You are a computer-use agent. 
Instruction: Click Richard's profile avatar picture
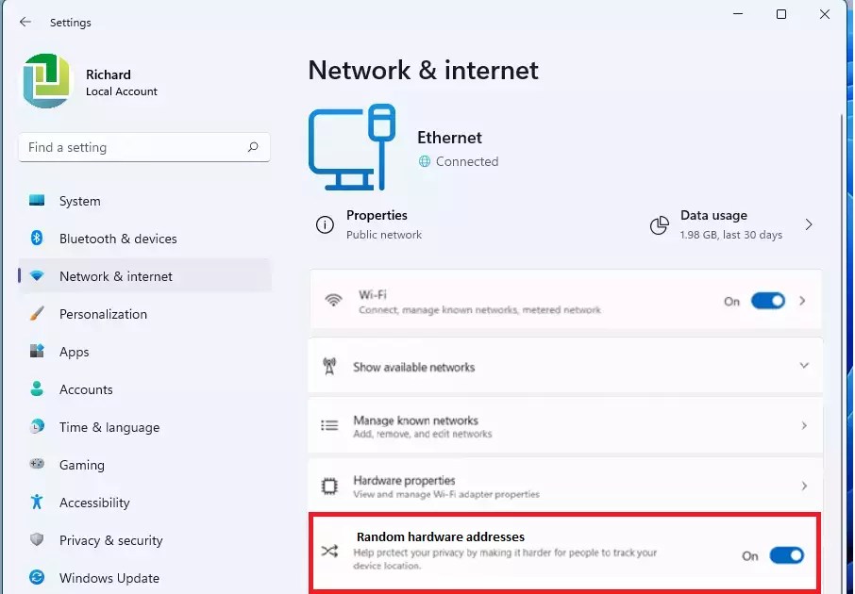point(47,81)
